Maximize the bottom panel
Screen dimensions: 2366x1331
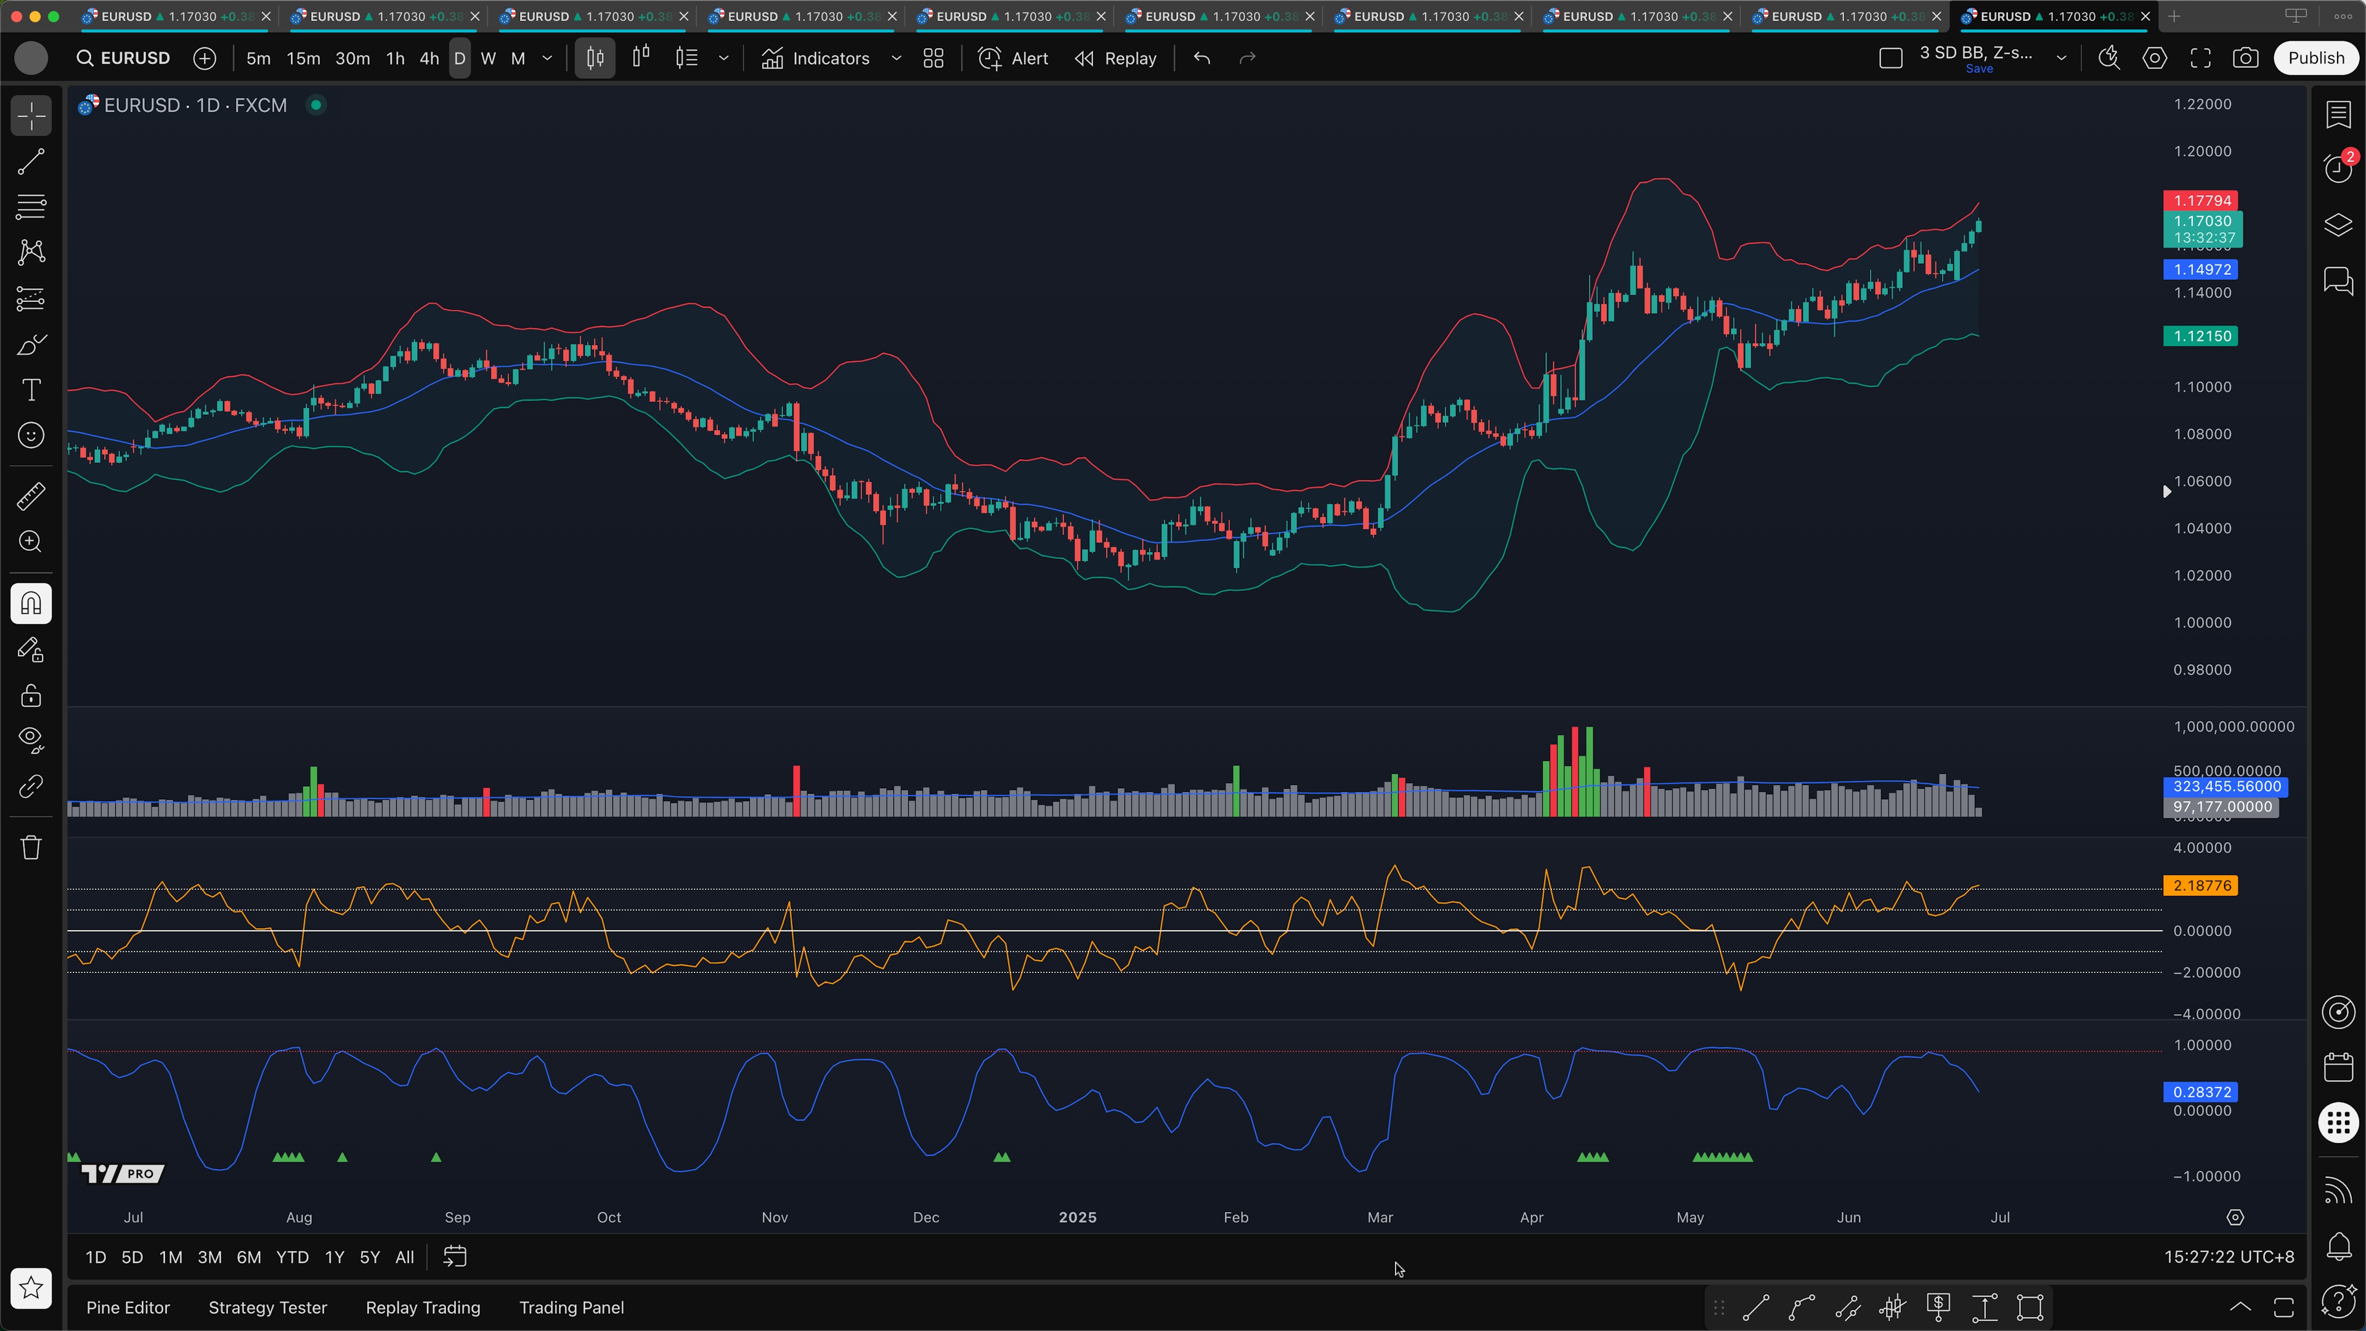click(x=2284, y=1307)
